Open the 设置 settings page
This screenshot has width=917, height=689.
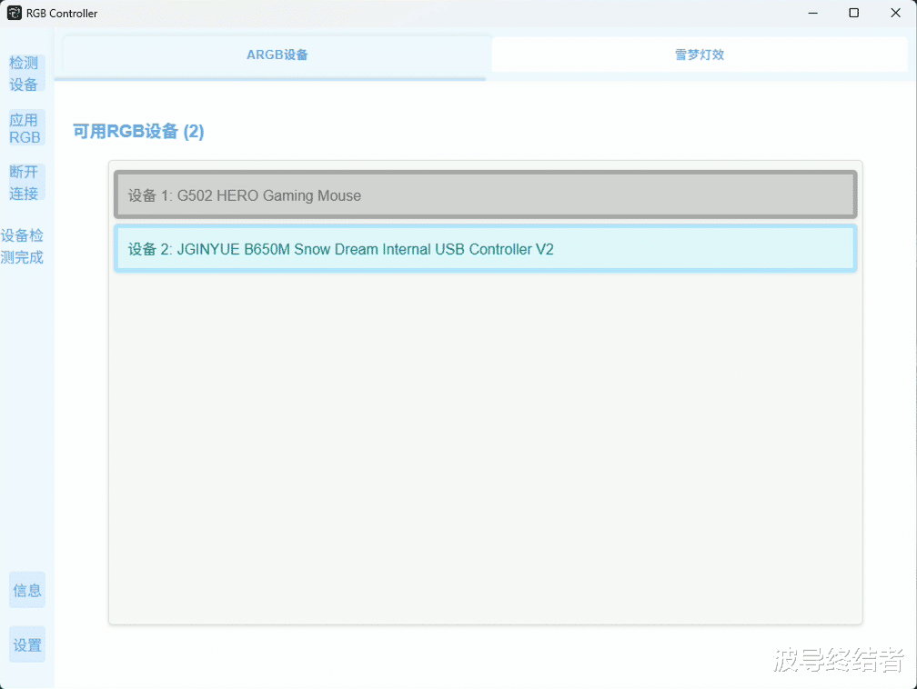(27, 644)
